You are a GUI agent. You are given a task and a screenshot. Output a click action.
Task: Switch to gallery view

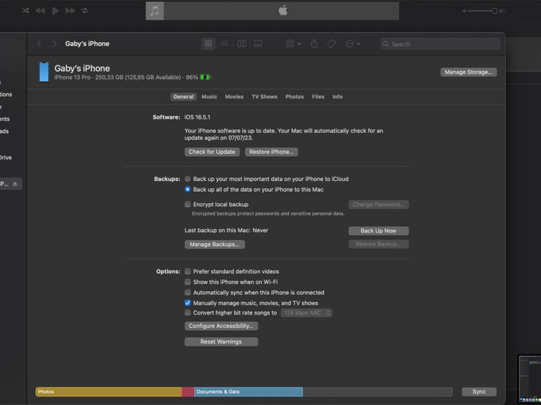click(258, 44)
